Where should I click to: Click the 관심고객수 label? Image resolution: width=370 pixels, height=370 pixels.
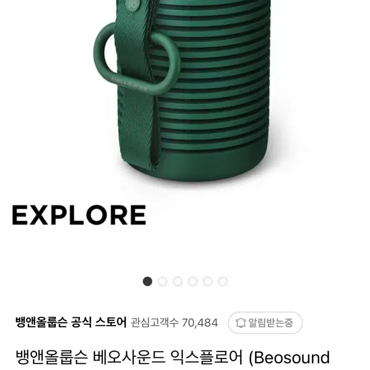154,323
